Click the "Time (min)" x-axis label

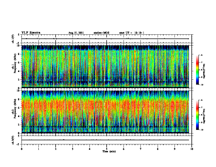109,151
